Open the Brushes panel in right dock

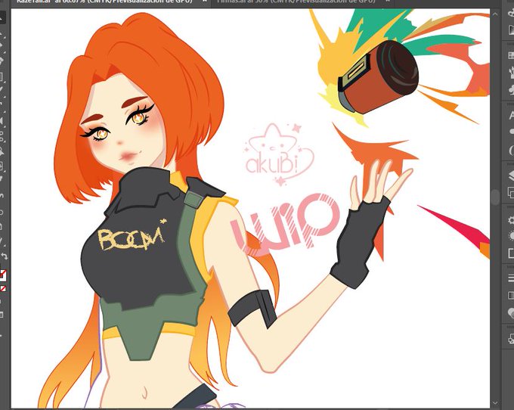pos(511,72)
